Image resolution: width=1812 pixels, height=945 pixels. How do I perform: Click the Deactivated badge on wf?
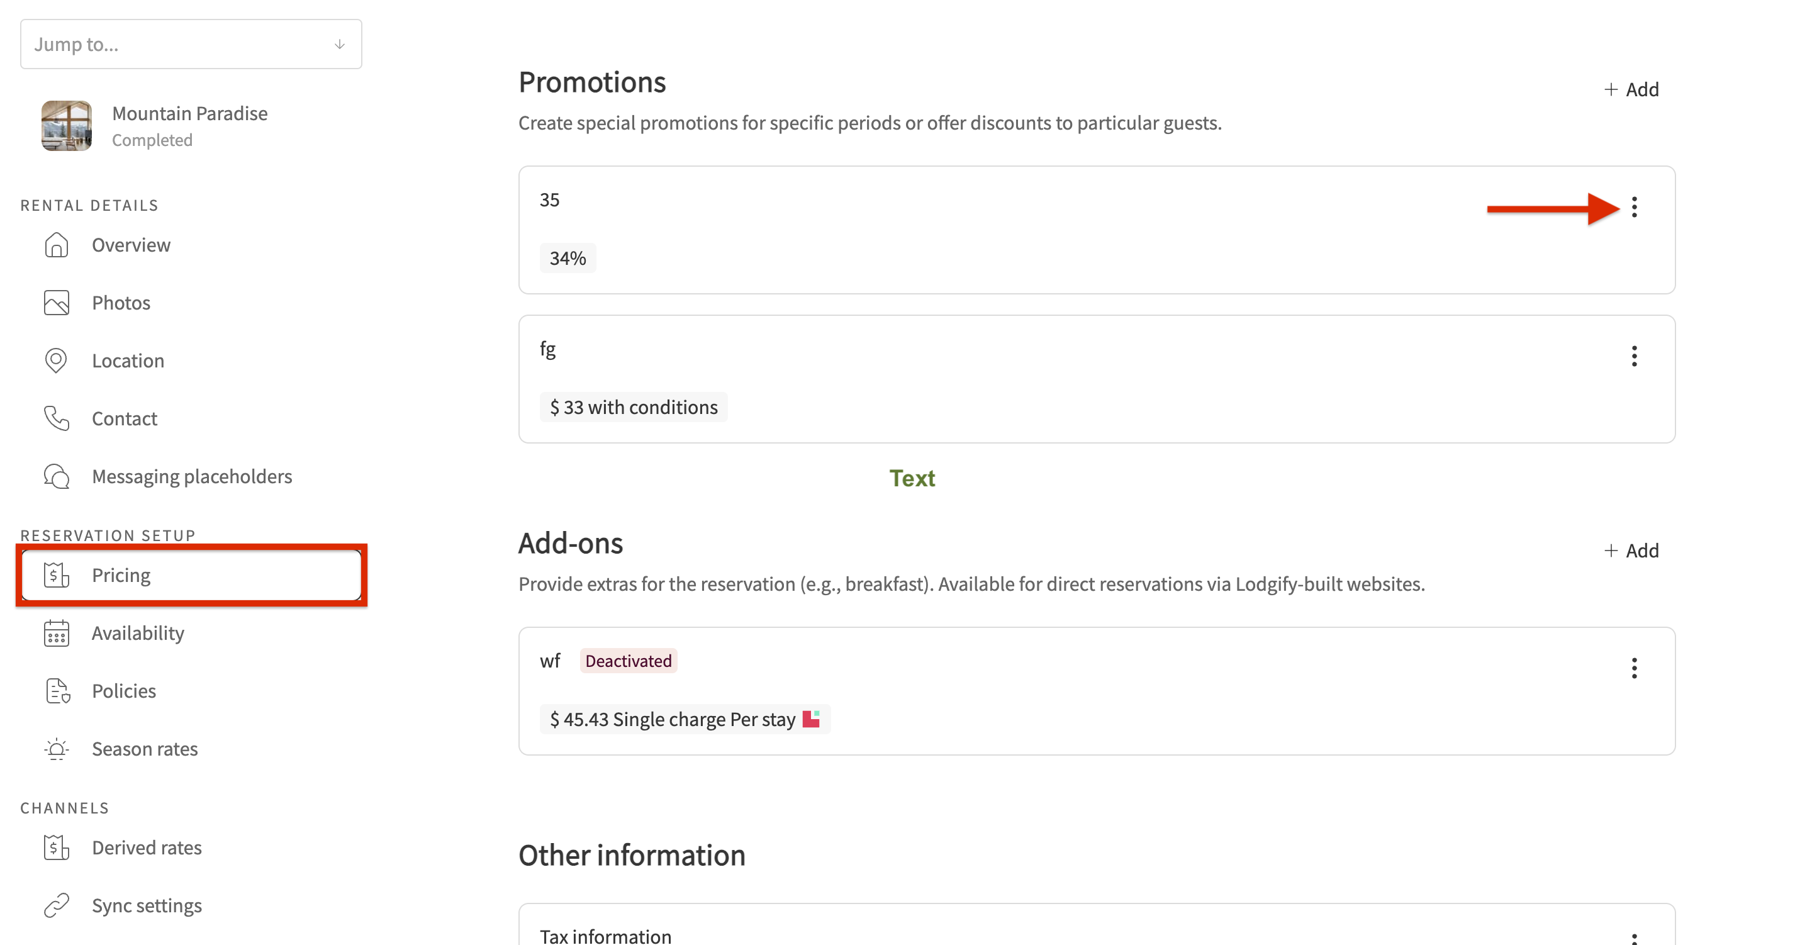coord(628,661)
